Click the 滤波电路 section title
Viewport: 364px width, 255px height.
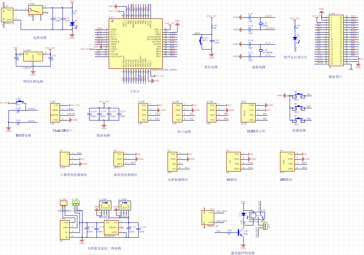coord(103,135)
